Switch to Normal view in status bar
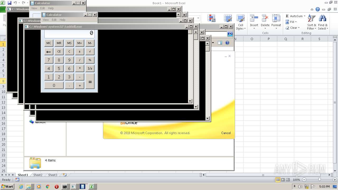This screenshot has height=190, width=338. [278, 180]
